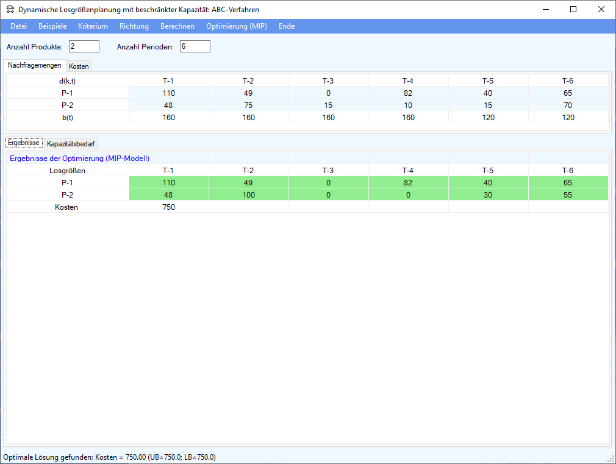The width and height of the screenshot is (616, 464).
Task: Select the Ergebnisse tab
Action: click(x=24, y=143)
